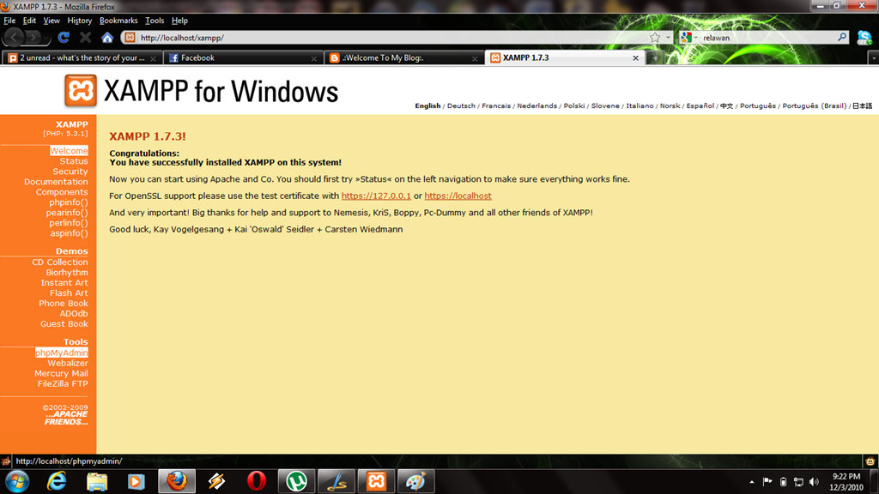Switch page language to Italiano
The image size is (879, 494).
(x=640, y=105)
